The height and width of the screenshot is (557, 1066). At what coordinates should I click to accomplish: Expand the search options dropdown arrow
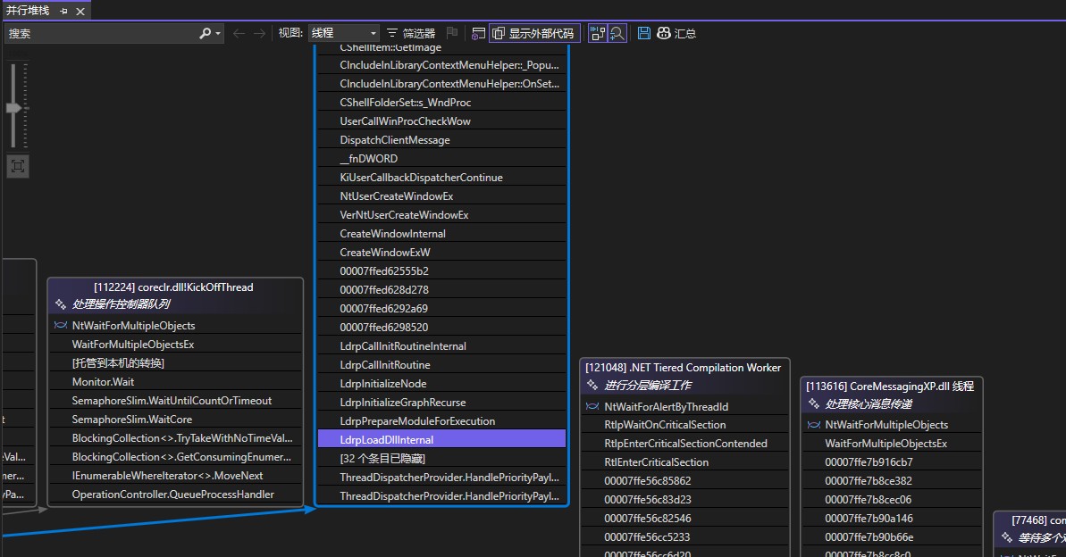[x=218, y=33]
